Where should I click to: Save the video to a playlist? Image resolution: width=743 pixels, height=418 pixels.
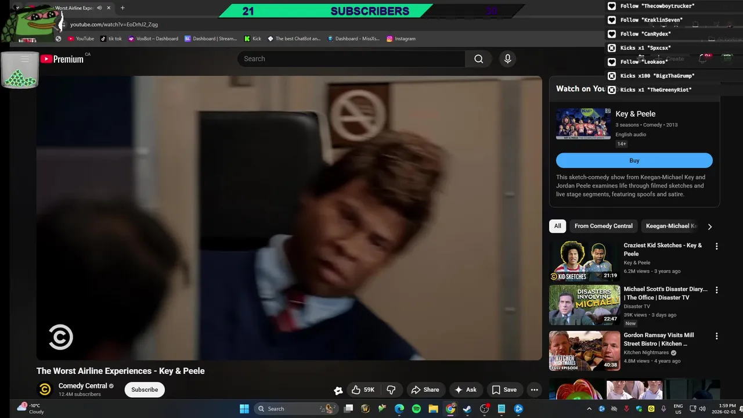tap(504, 390)
